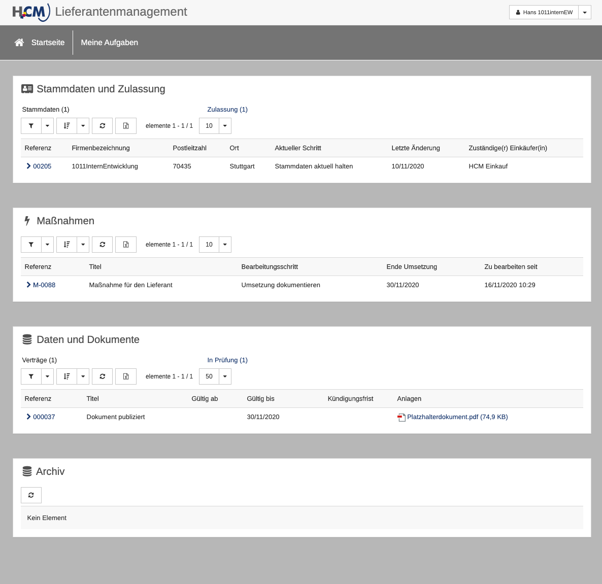Open contract reference 000037 link
602x584 pixels.
(44, 417)
